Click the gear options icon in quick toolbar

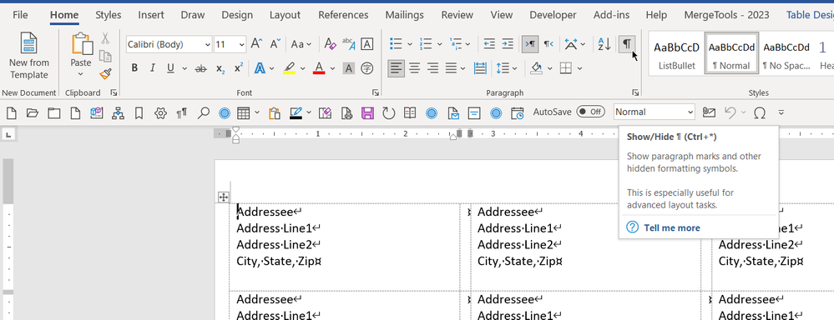[x=160, y=112]
